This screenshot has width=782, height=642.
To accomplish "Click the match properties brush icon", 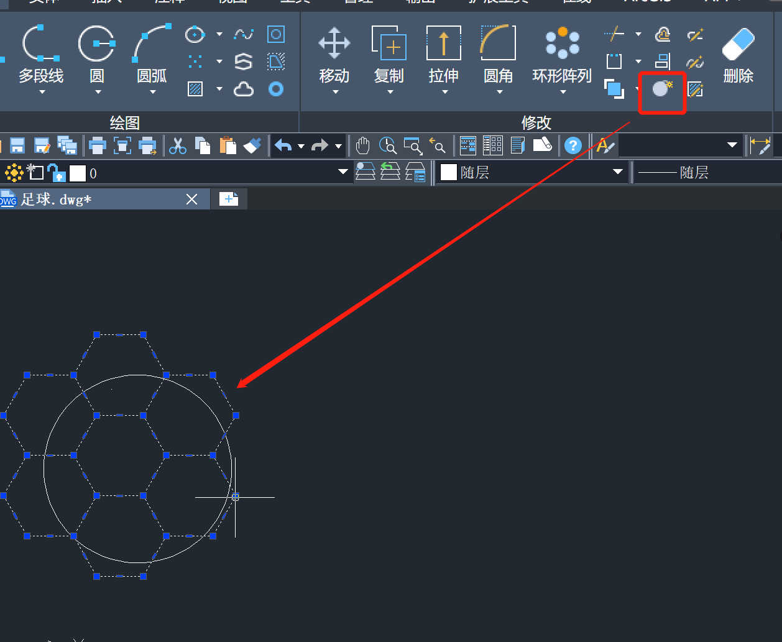I will click(x=252, y=146).
